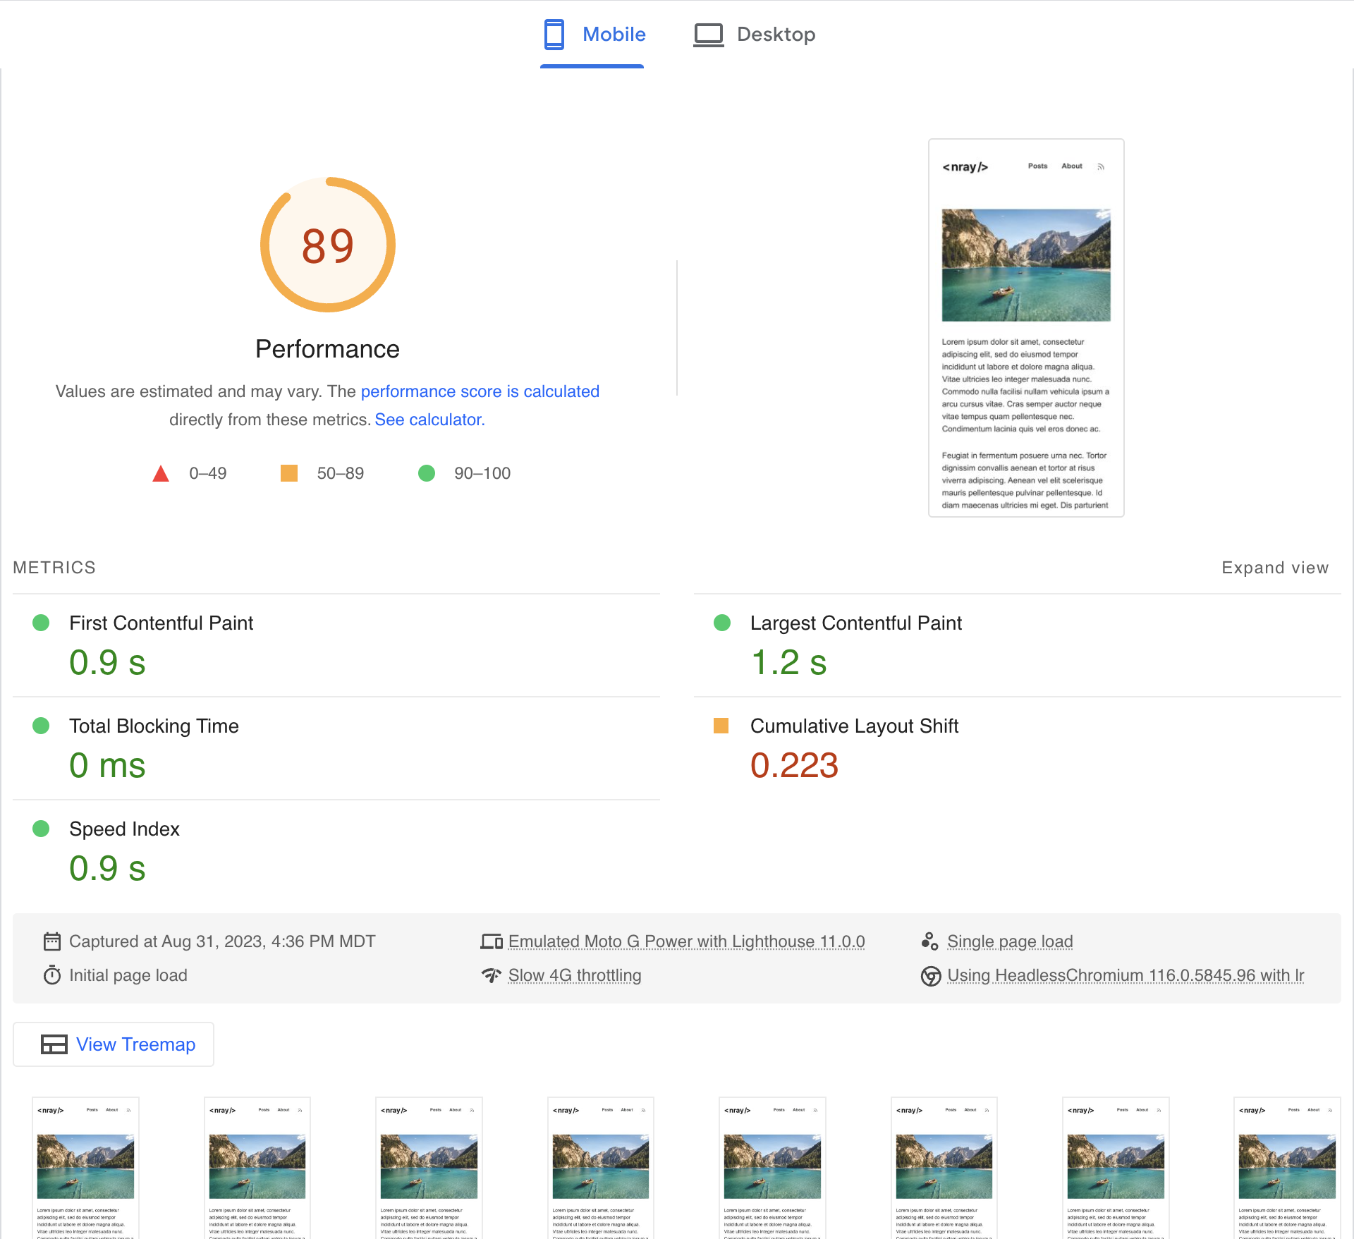
Task: Click the single page load nodes icon
Action: coord(929,941)
